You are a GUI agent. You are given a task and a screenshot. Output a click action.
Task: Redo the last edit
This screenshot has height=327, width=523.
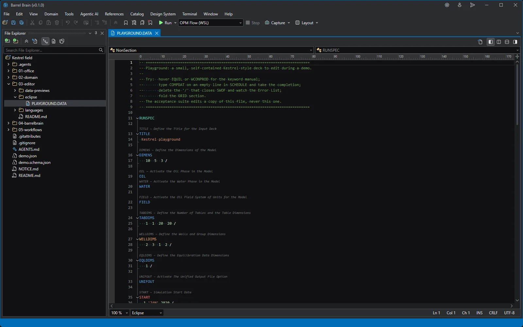76,23
